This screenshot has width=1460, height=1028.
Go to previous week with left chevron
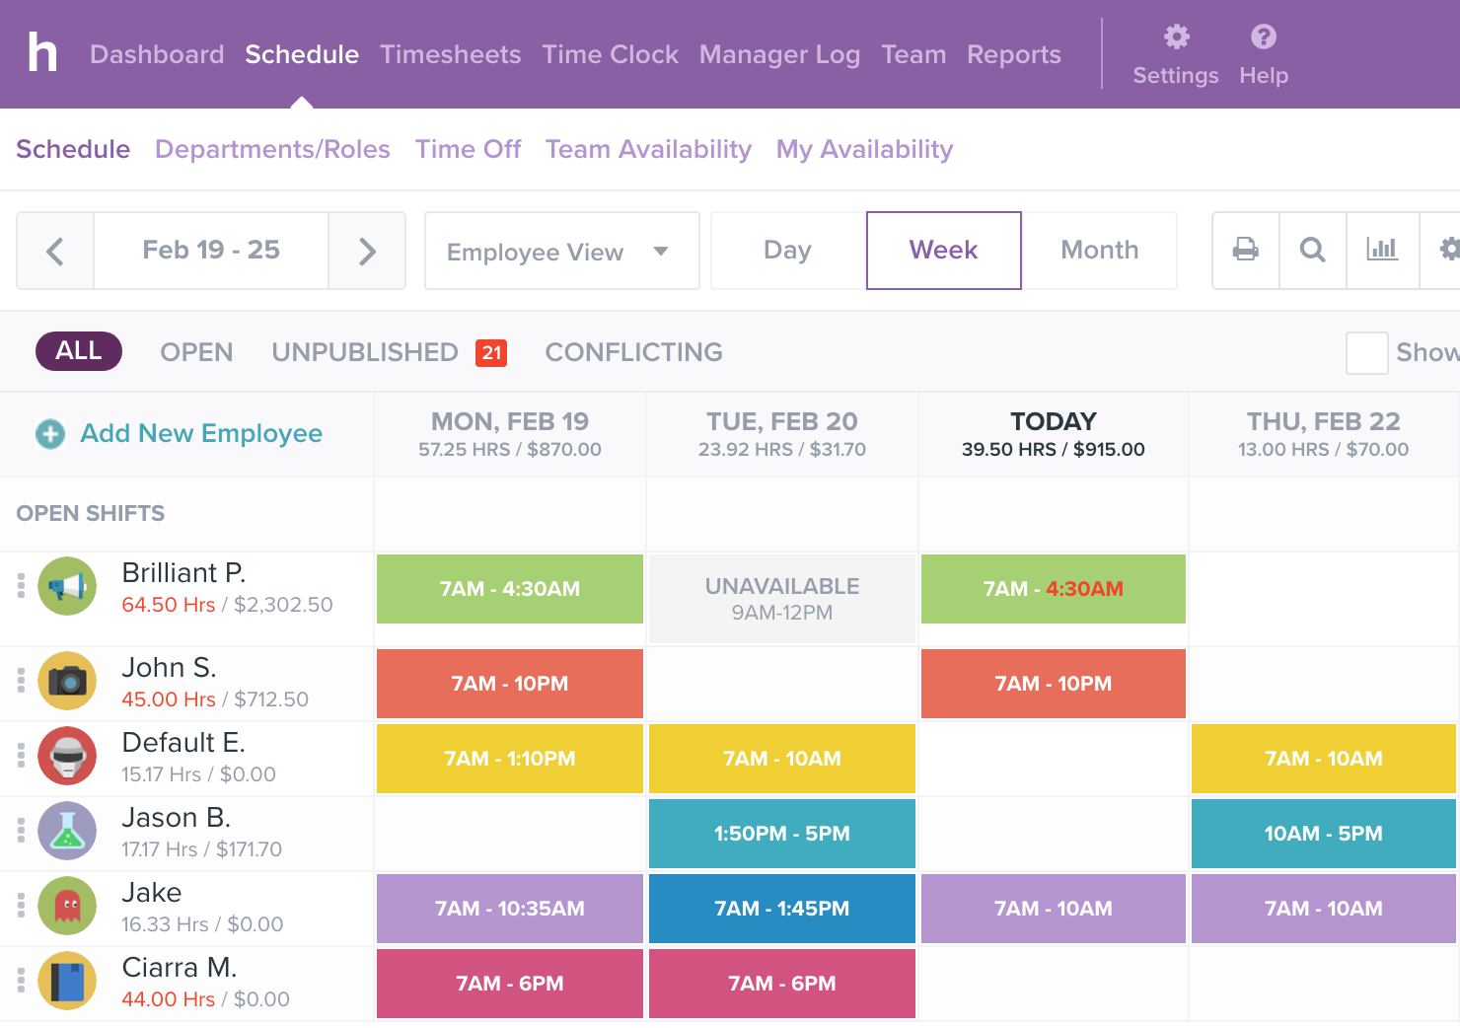click(55, 252)
